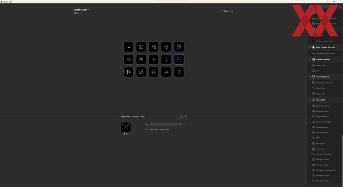Collapse the Timer (BarRaider) category

point(310,77)
